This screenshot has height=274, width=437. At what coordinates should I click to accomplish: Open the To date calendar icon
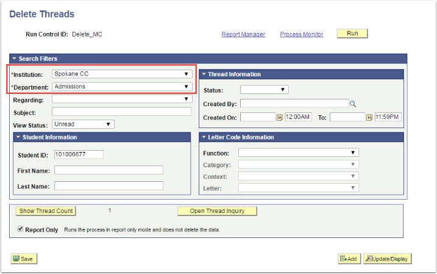coord(369,117)
